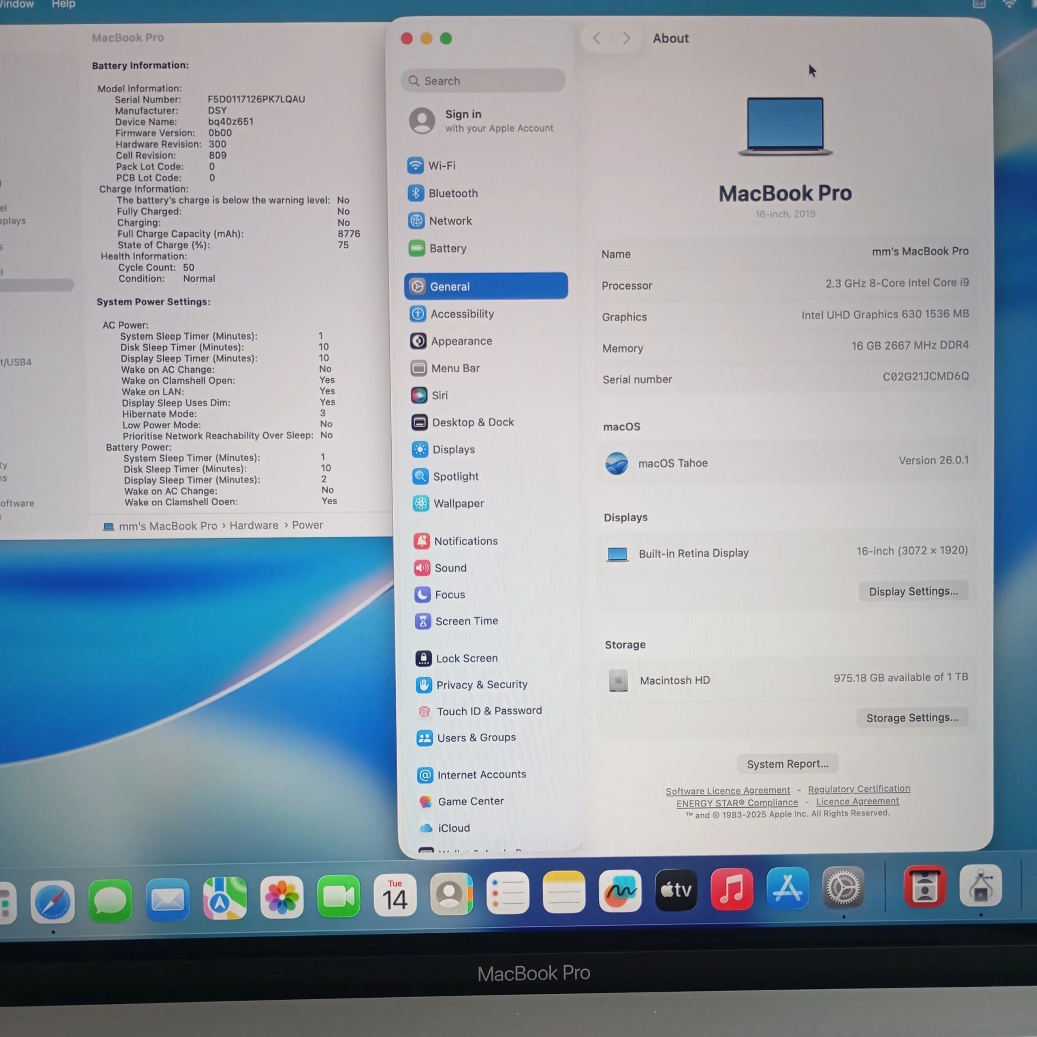
Task: Click the serial number C02G21JCMD6Q
Action: click(926, 376)
